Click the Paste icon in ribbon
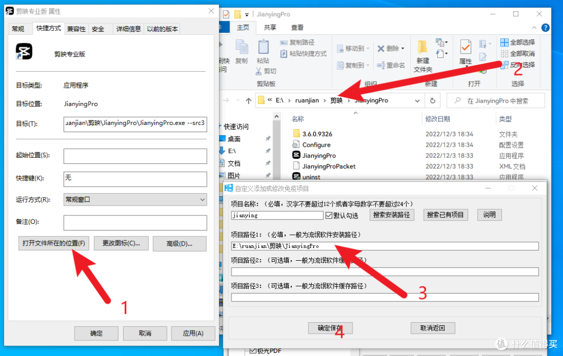 (x=263, y=48)
